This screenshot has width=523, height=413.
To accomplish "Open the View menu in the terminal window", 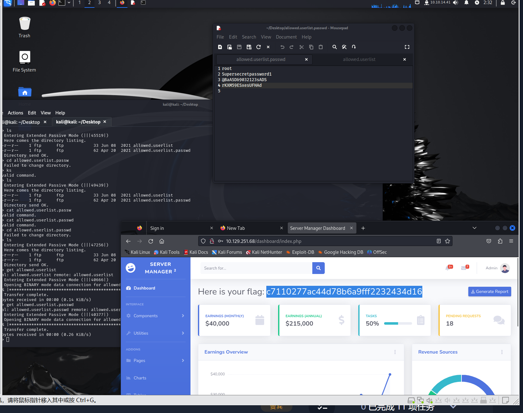I will pos(45,113).
